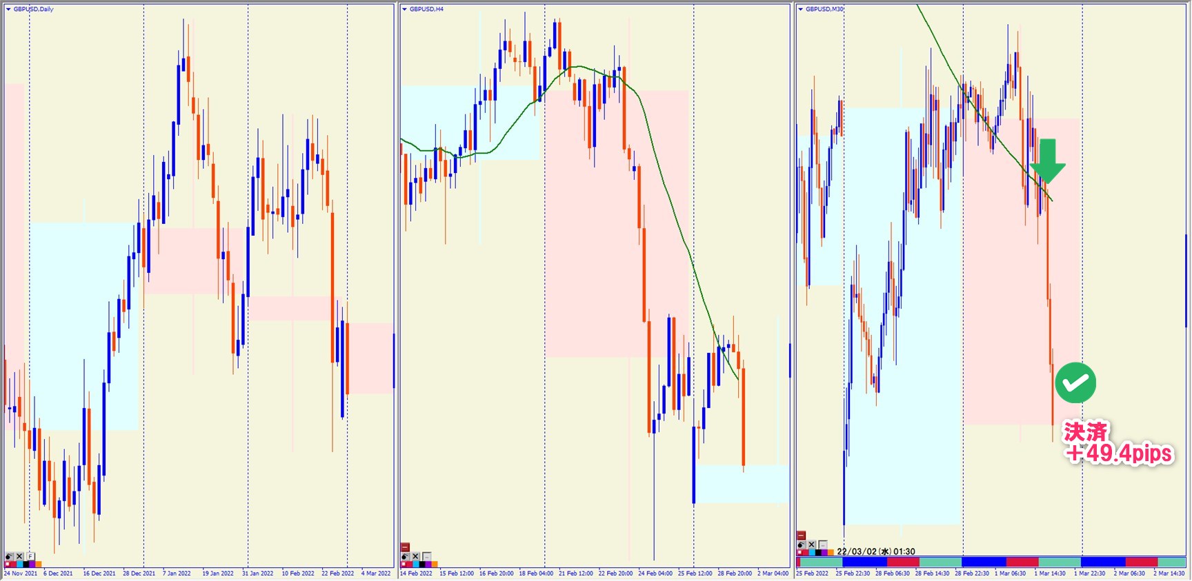Toggle the F button in the Daily chart
The height and width of the screenshot is (581, 1192).
coord(30,556)
